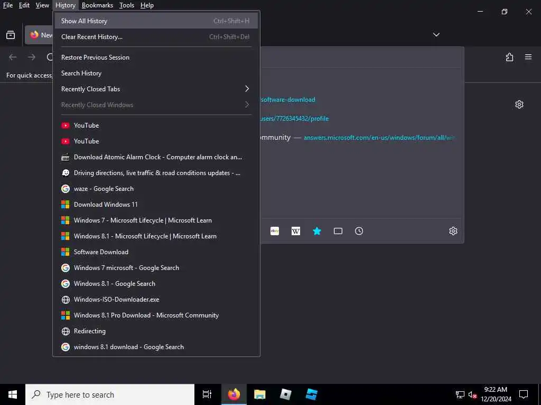Expand the list all tabs chevron
This screenshot has width=541, height=405.
[x=436, y=35]
